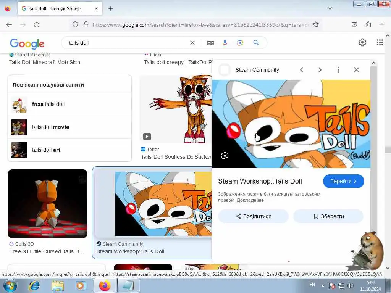The image size is (391, 293).
Task: Click the 'Зберегти' save button
Action: 328,216
